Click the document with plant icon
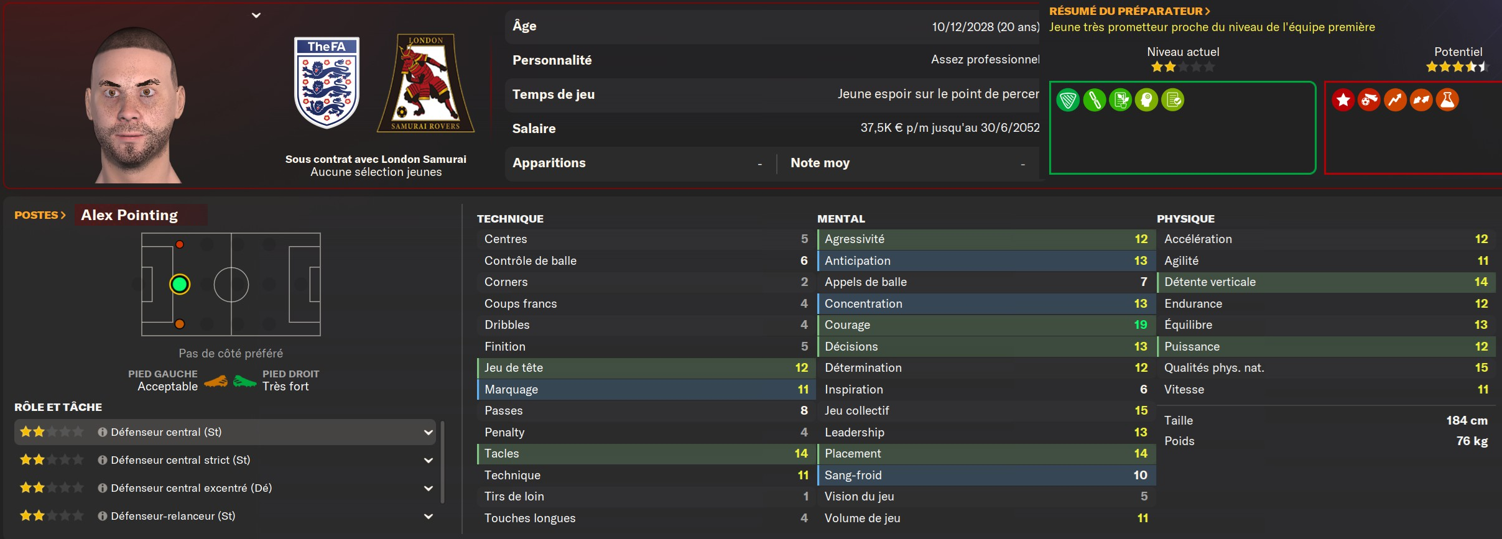1502x539 pixels. click(1120, 100)
